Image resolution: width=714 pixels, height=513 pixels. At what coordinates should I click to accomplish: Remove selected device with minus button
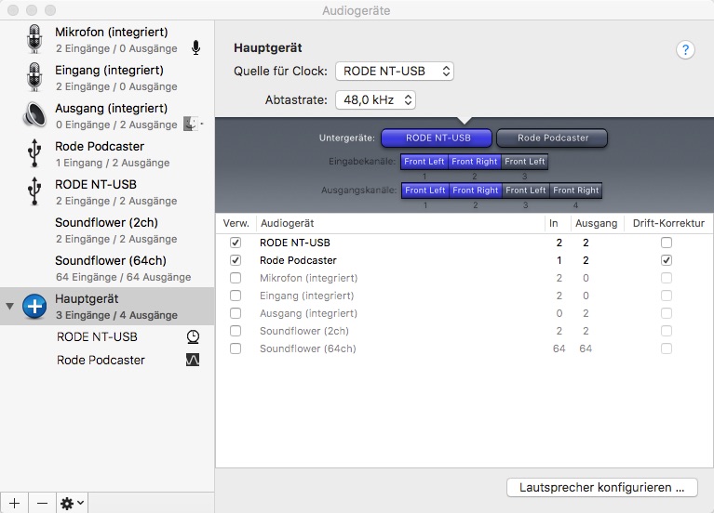coord(42,503)
